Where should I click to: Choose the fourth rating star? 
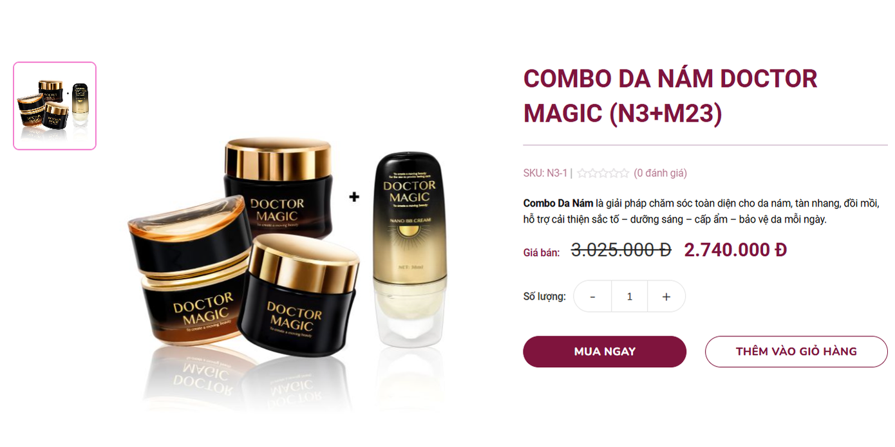[614, 173]
